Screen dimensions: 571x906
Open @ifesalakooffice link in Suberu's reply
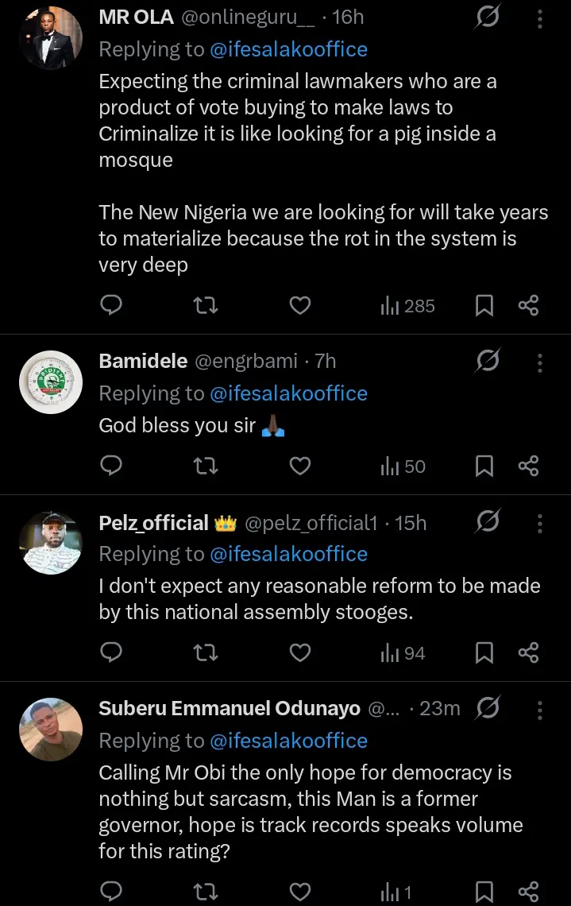288,741
